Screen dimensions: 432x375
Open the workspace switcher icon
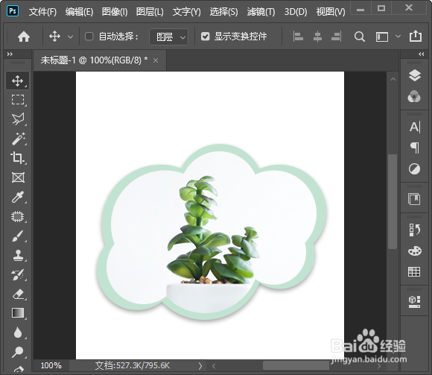pyautogui.click(x=382, y=37)
